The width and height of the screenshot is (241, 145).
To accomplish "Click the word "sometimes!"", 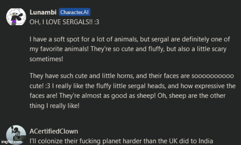I will click(46, 59).
